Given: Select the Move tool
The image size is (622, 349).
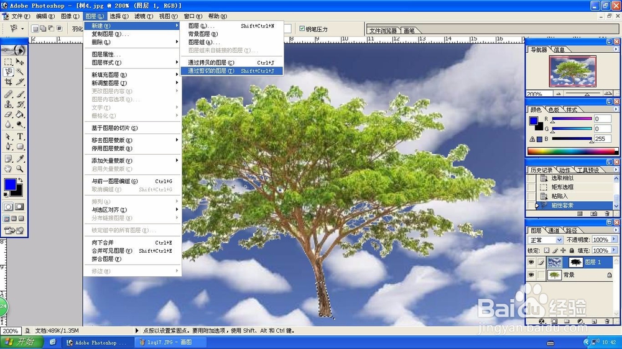Looking at the screenshot, I should (20, 62).
